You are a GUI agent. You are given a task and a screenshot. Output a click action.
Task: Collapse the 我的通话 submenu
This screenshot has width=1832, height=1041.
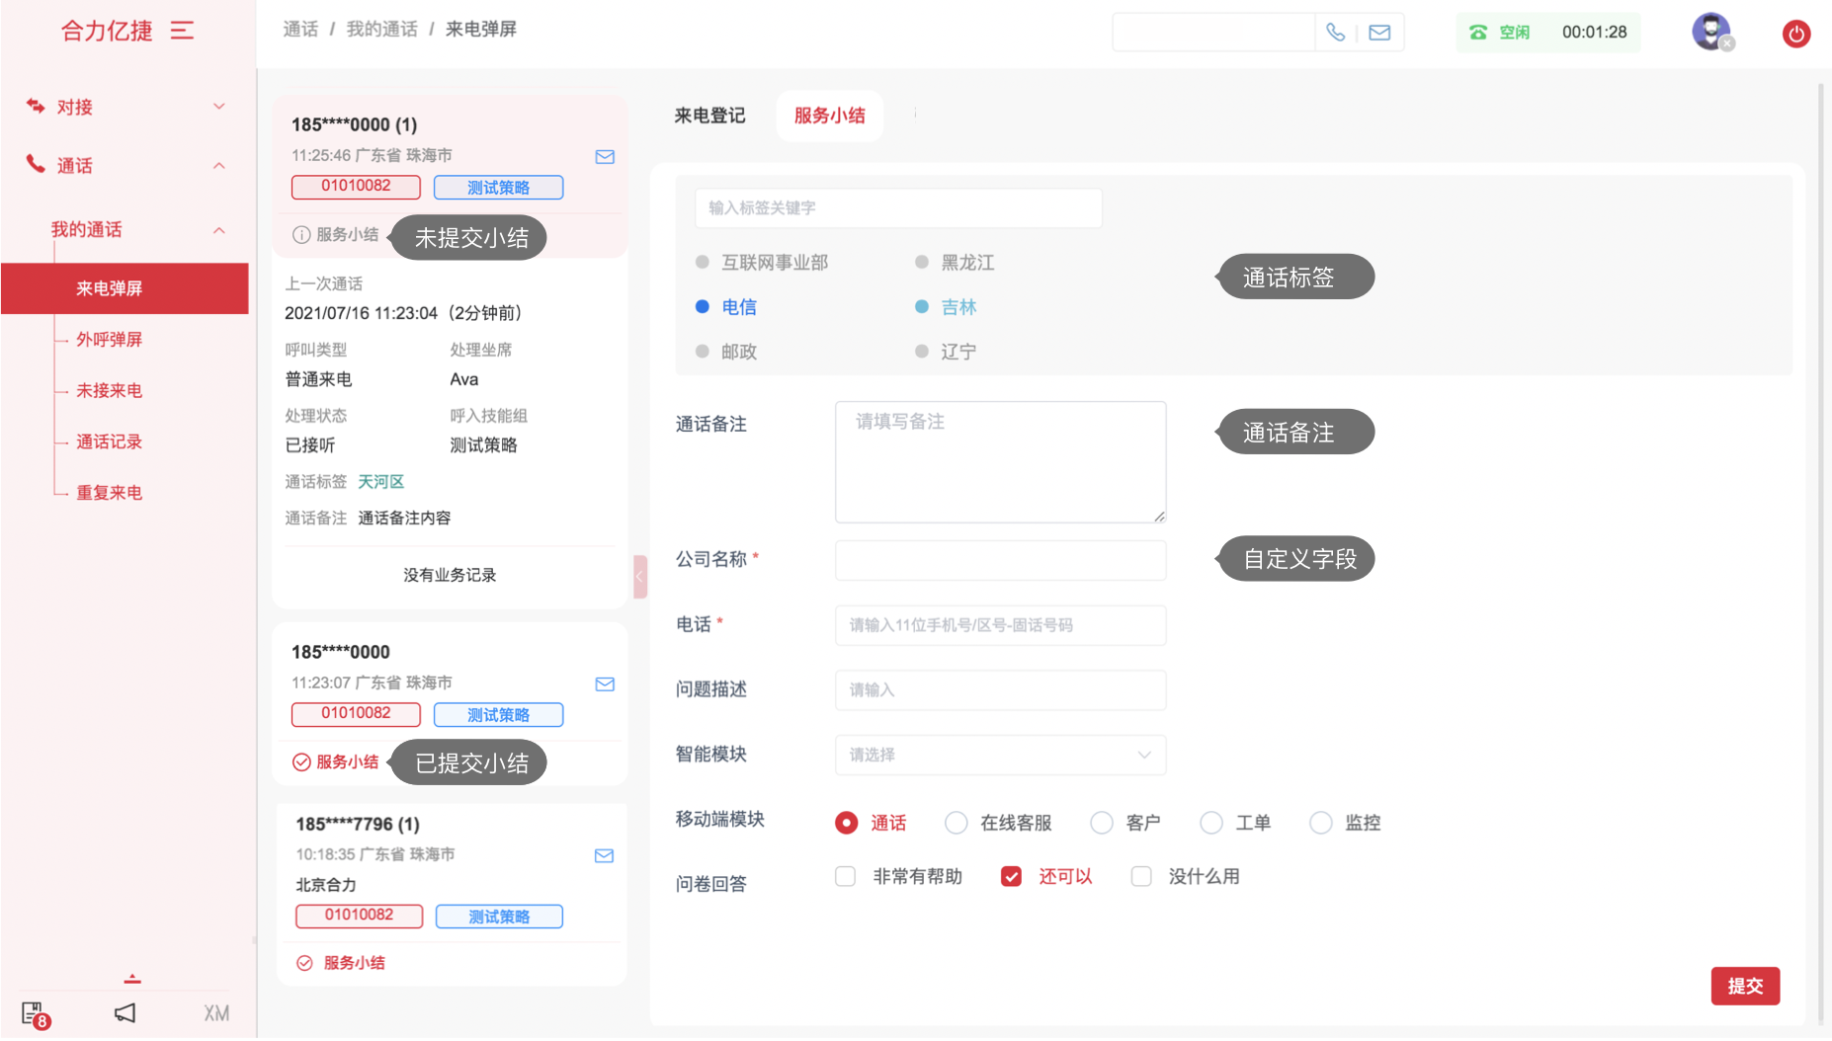(x=219, y=230)
